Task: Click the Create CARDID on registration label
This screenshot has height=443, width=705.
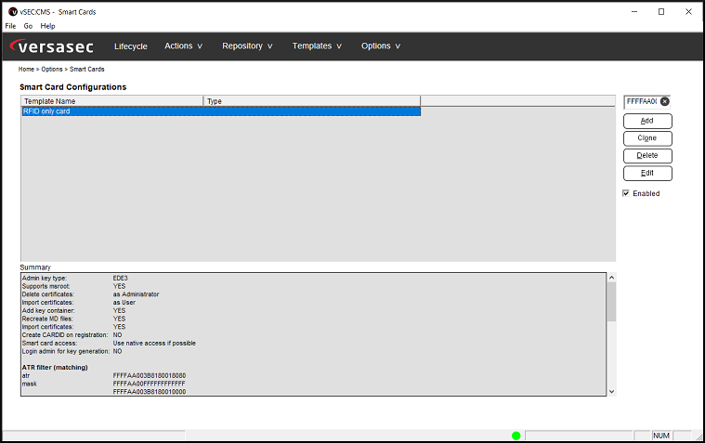Action: 65,335
